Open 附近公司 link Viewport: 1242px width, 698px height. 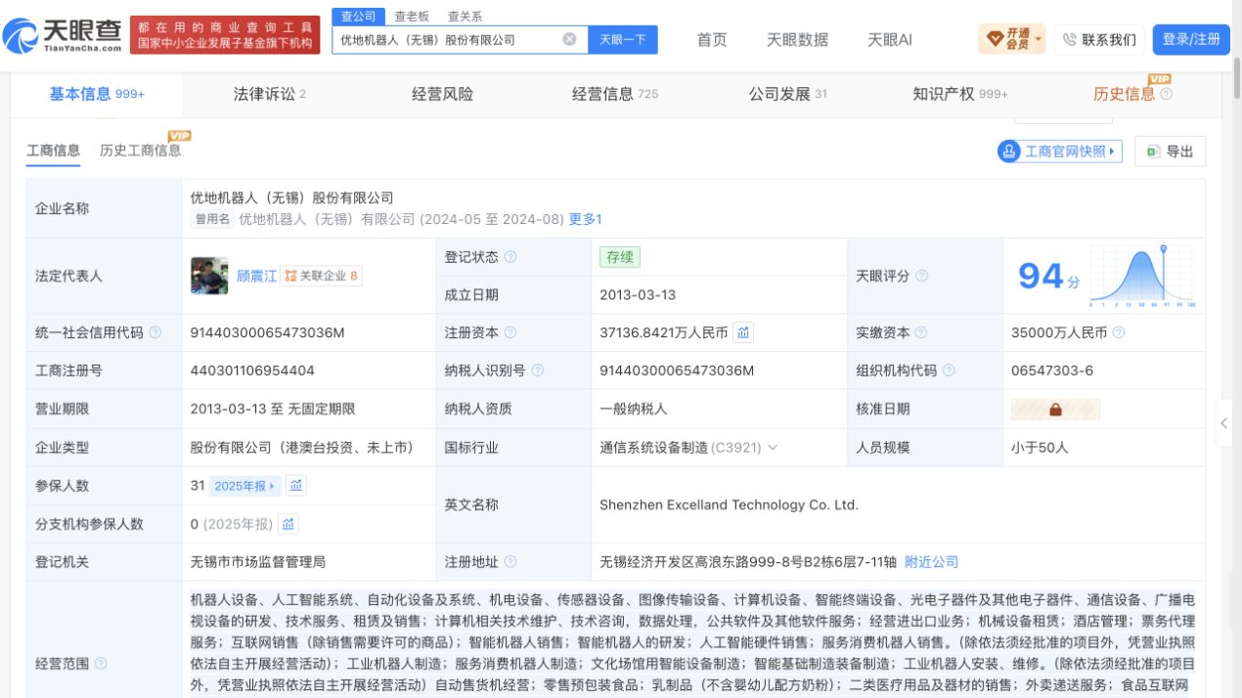tap(931, 562)
